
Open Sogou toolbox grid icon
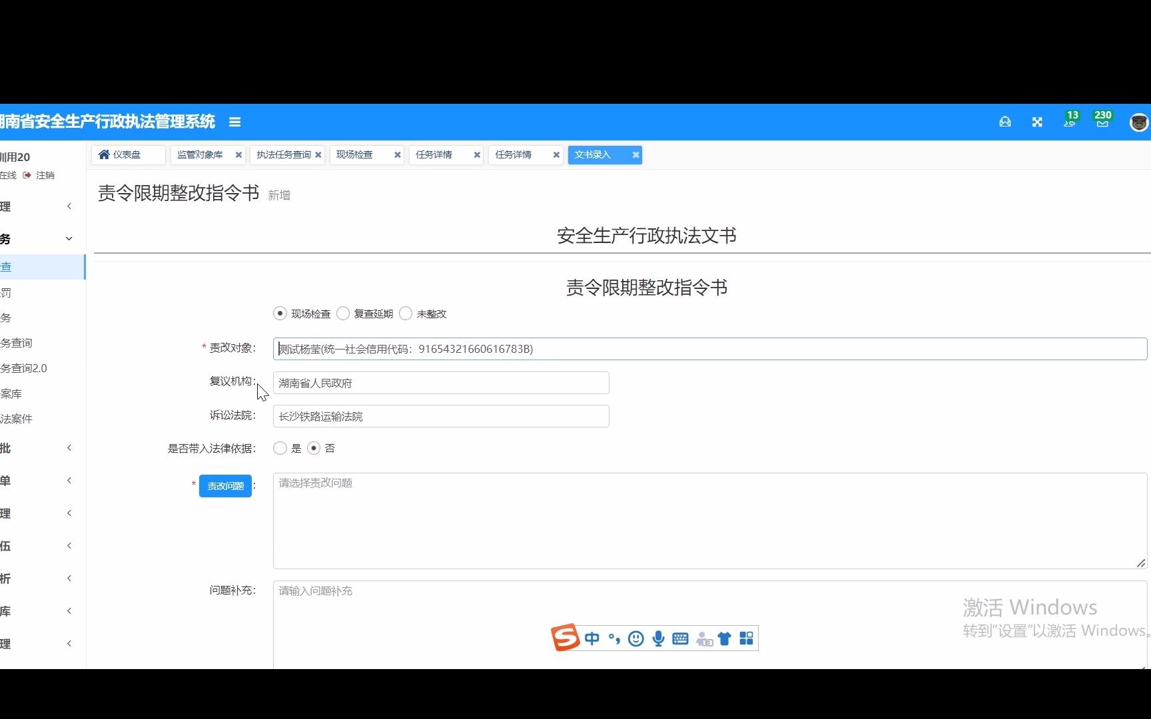[747, 639]
